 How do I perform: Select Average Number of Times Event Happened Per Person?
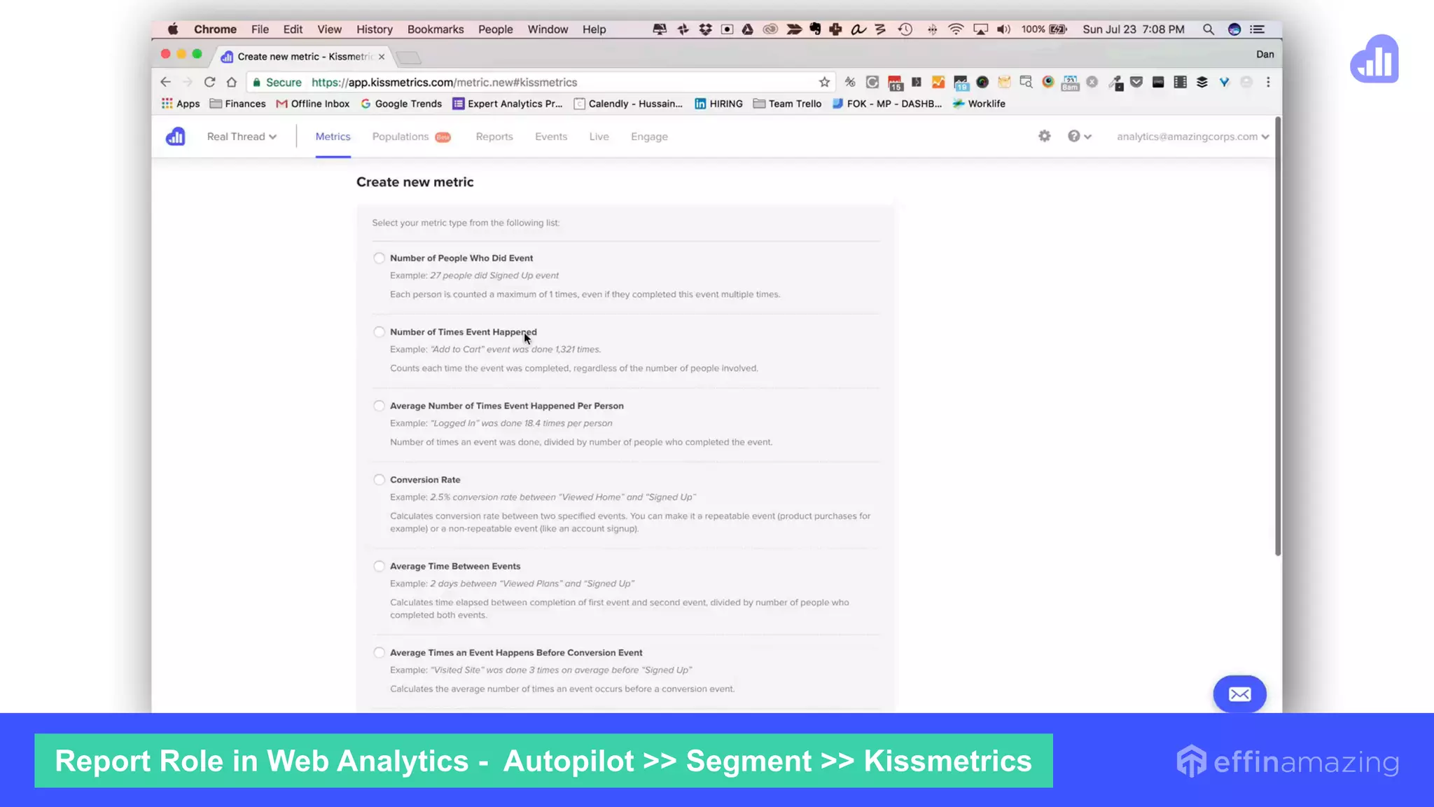pos(379,406)
